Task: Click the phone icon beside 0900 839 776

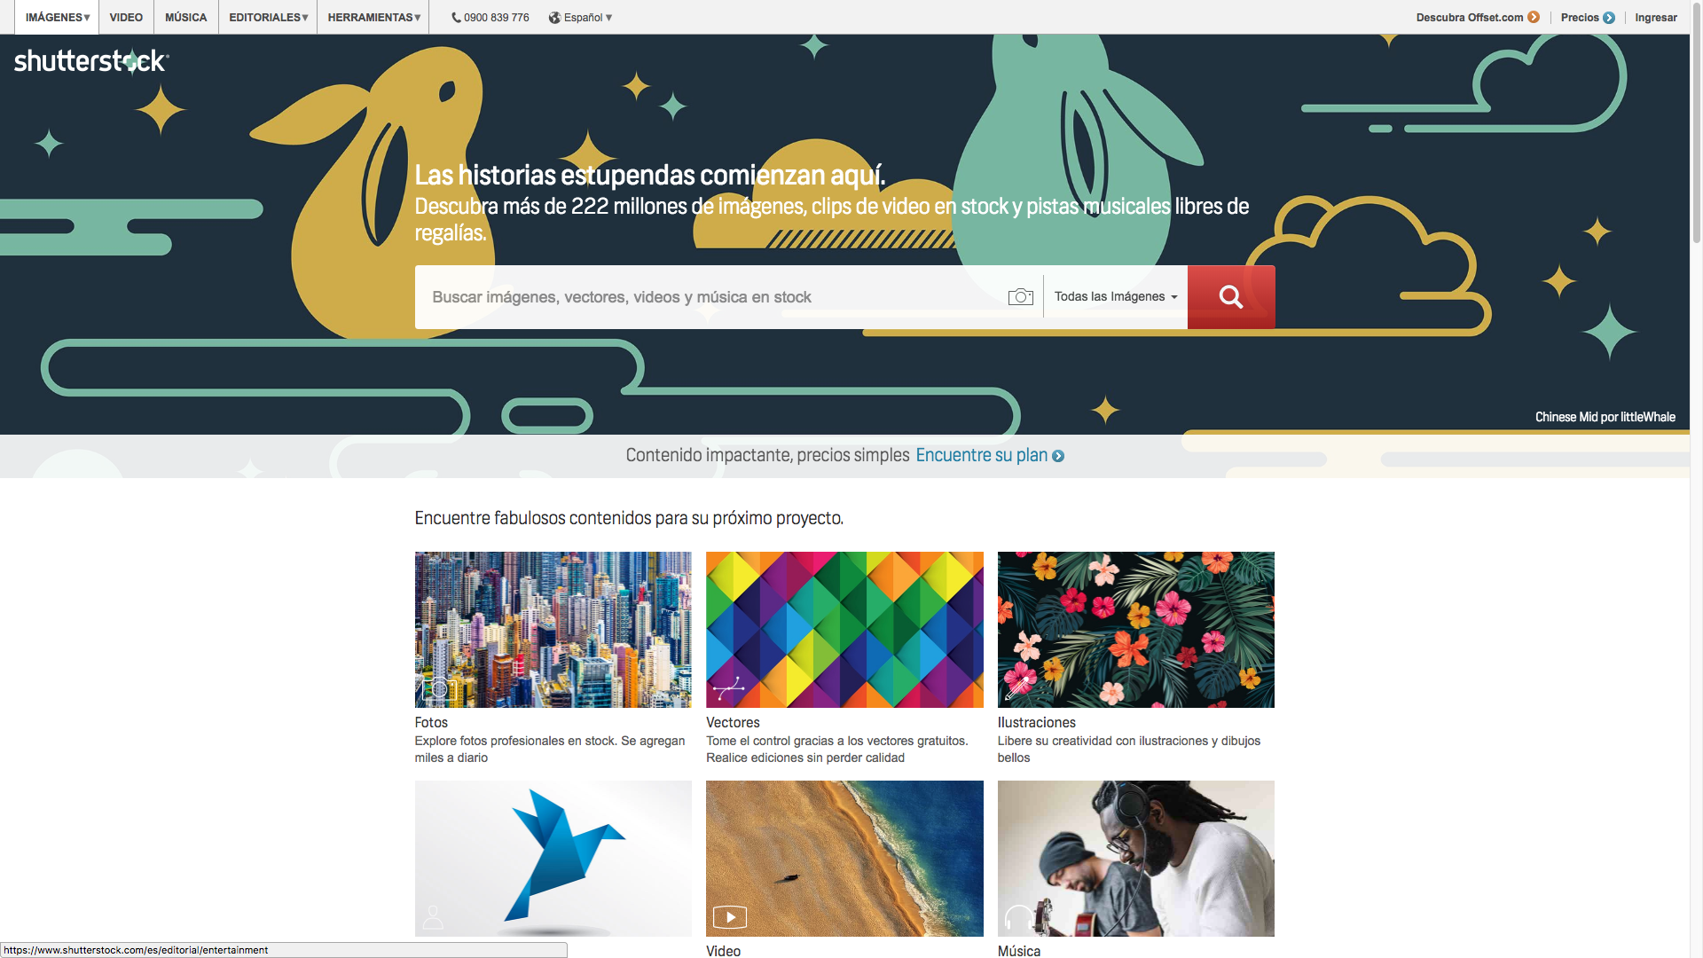Action: (456, 18)
